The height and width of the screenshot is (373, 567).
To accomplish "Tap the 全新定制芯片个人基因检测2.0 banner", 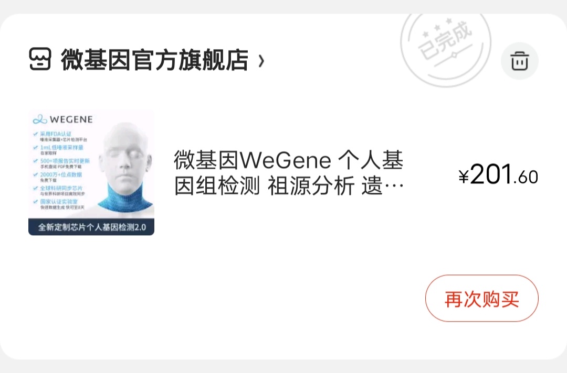I will [91, 227].
